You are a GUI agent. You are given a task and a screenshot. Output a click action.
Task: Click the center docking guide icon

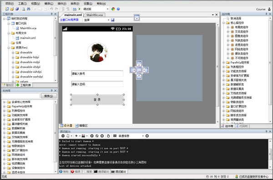click(x=139, y=70)
